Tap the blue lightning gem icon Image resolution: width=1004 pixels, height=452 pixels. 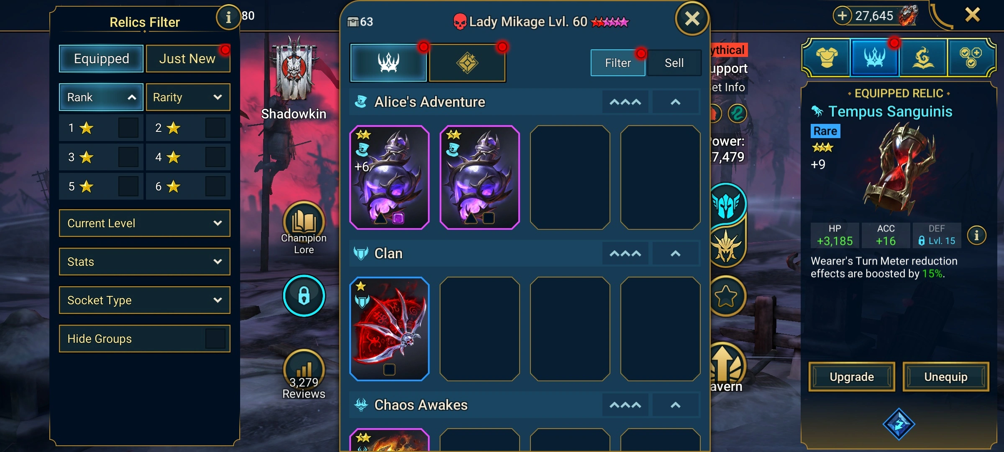coord(899,424)
